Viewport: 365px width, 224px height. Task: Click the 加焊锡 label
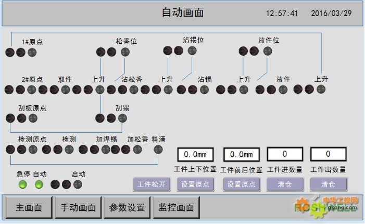tap(106, 139)
